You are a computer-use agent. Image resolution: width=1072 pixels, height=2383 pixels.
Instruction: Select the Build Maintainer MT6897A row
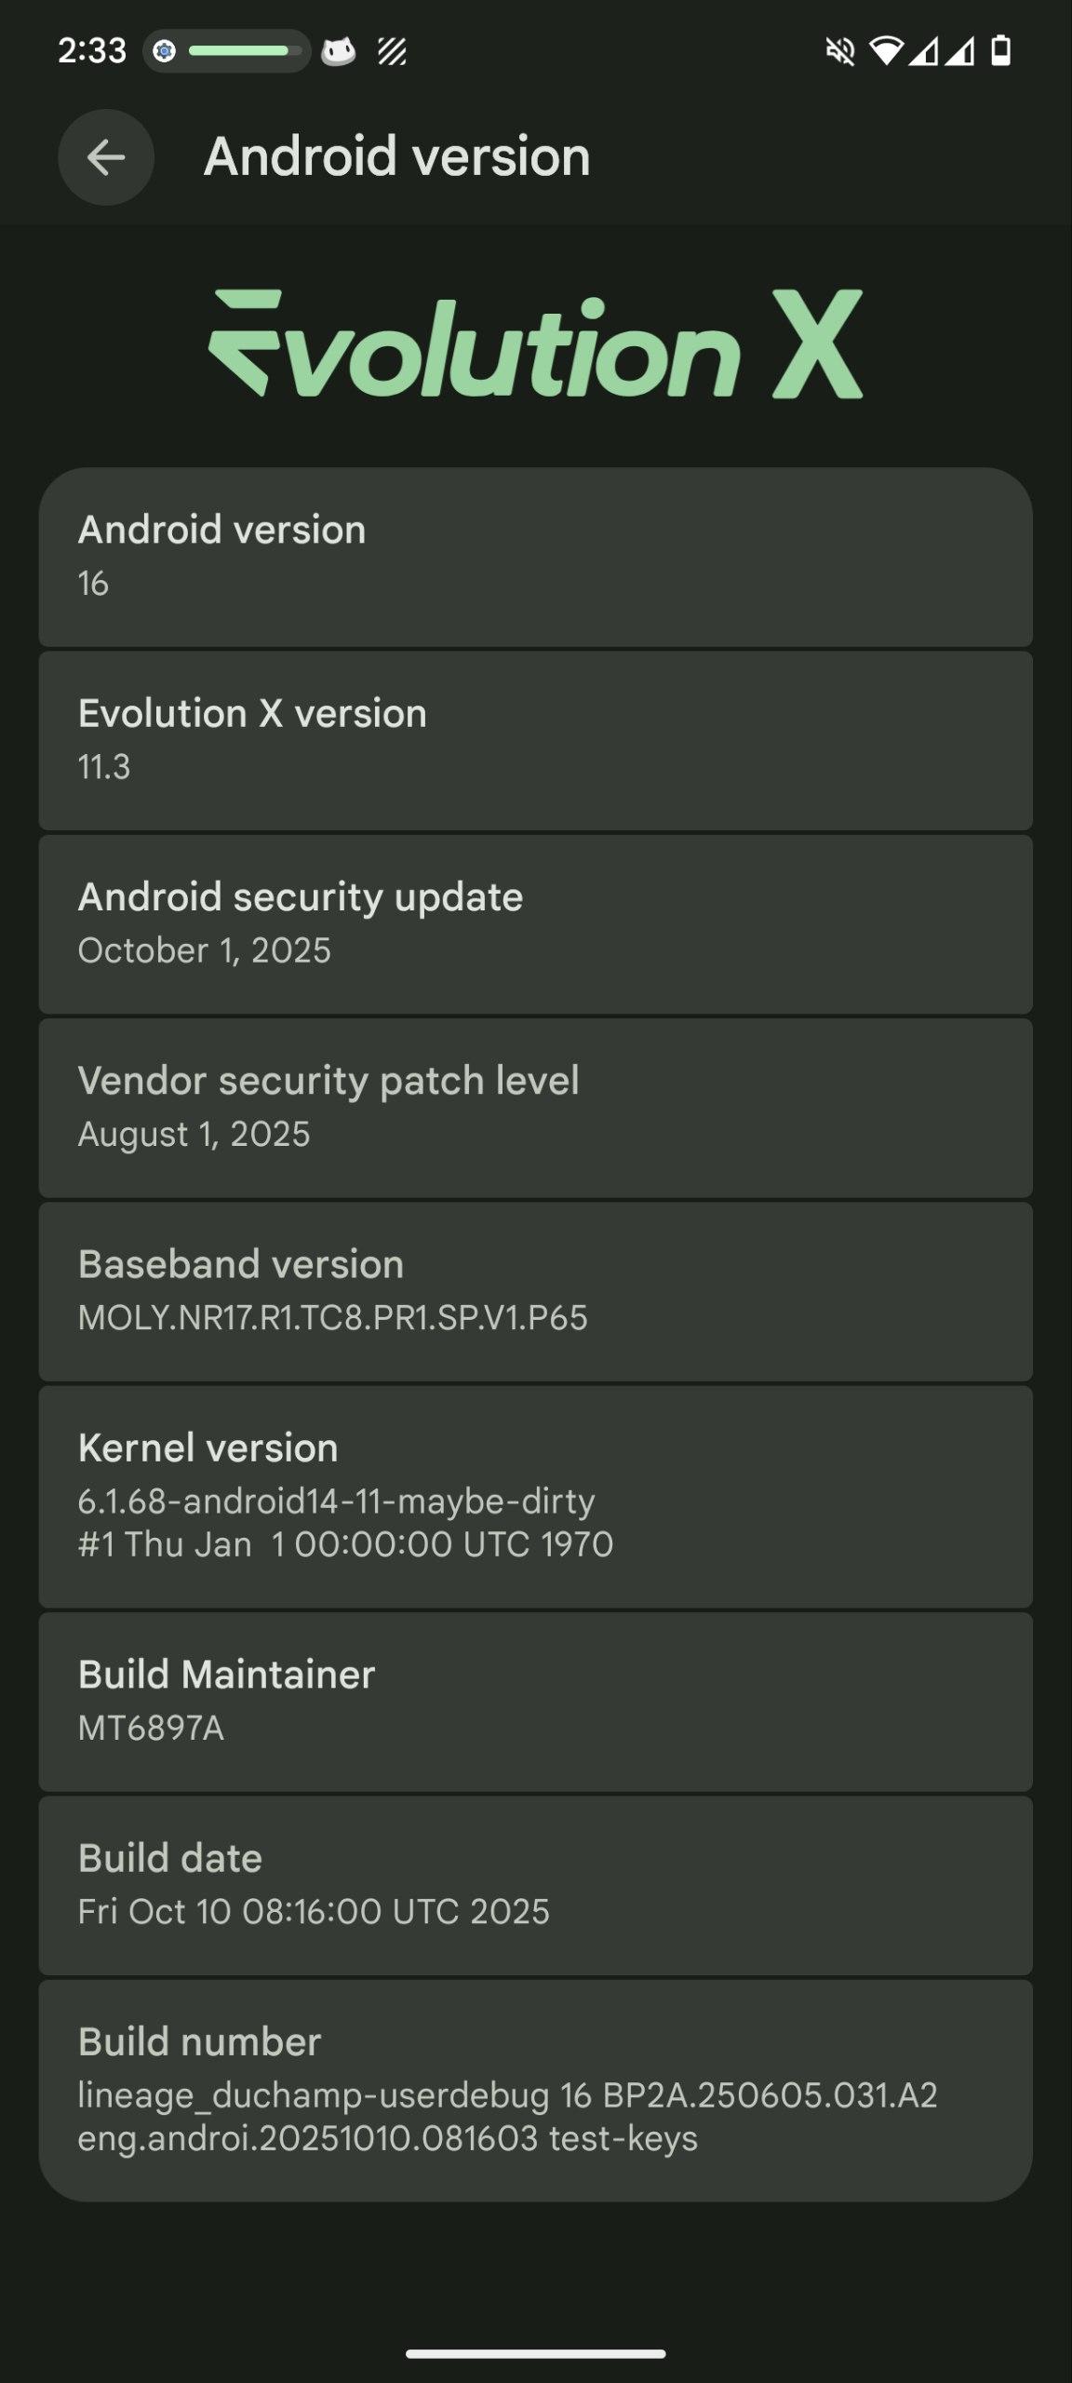coord(536,1702)
